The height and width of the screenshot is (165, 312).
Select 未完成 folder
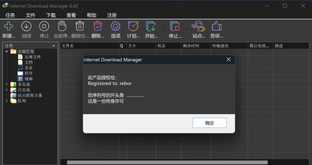[24, 84]
